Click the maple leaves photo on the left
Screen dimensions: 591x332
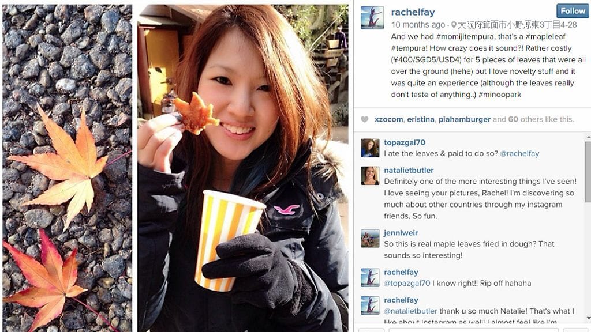pyautogui.click(x=67, y=168)
